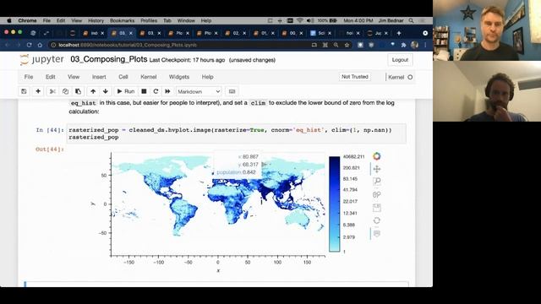Screen dimensions: 541x304
Task: Open the Jupyter Cell menu
Action: (123, 77)
